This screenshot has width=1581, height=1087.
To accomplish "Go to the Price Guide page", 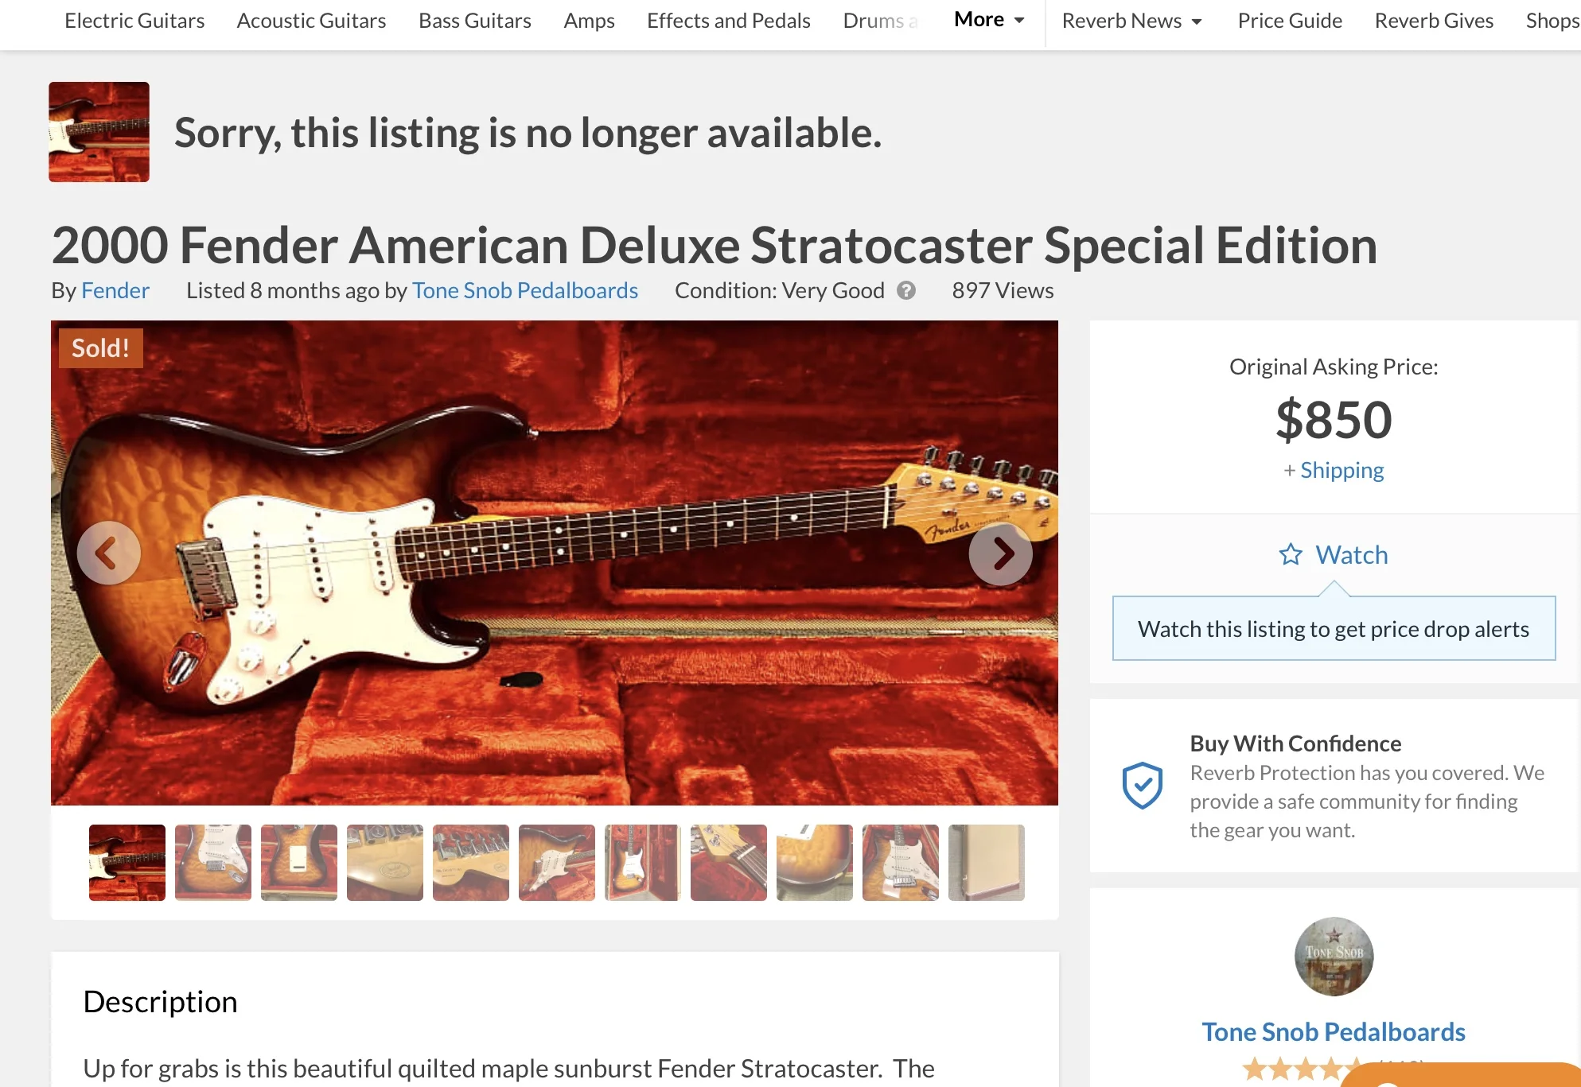I will 1290,21.
